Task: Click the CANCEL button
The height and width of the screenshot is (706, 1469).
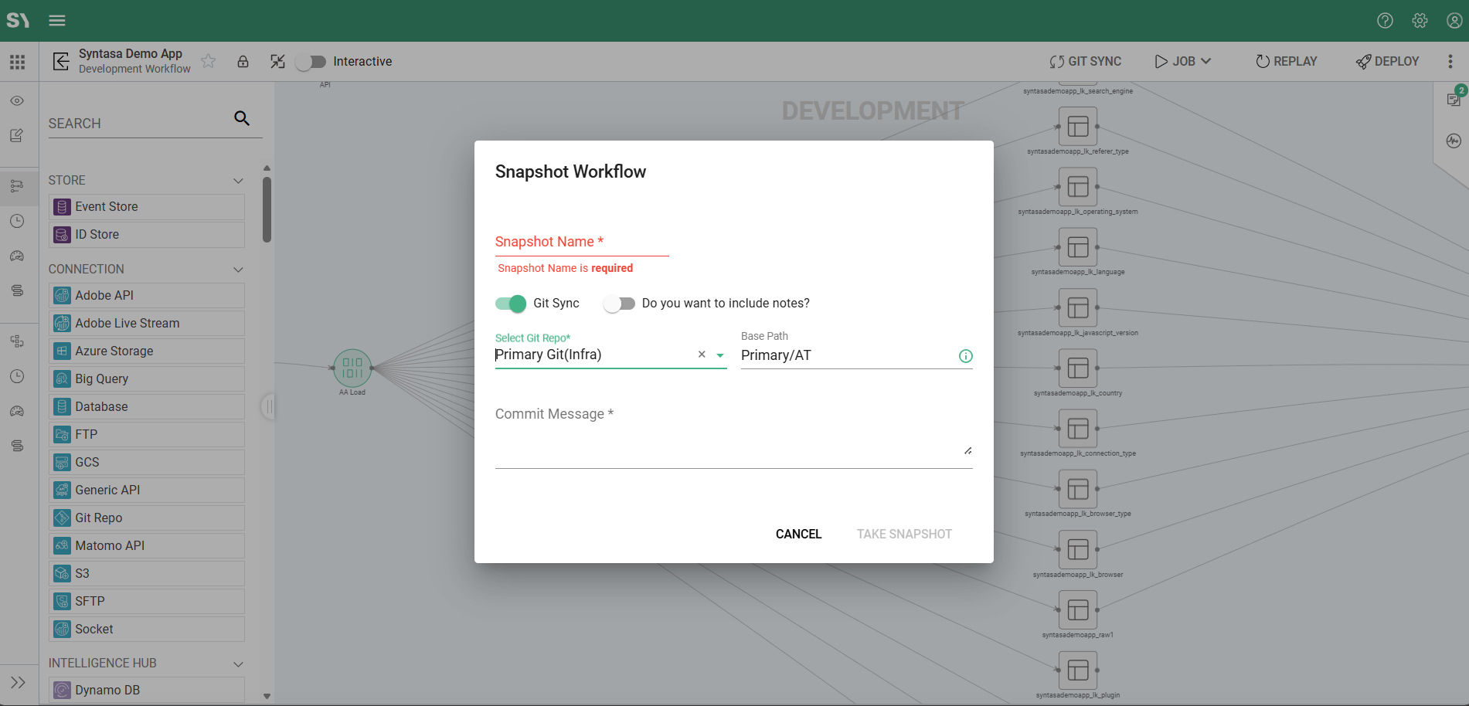Action: [x=798, y=534]
